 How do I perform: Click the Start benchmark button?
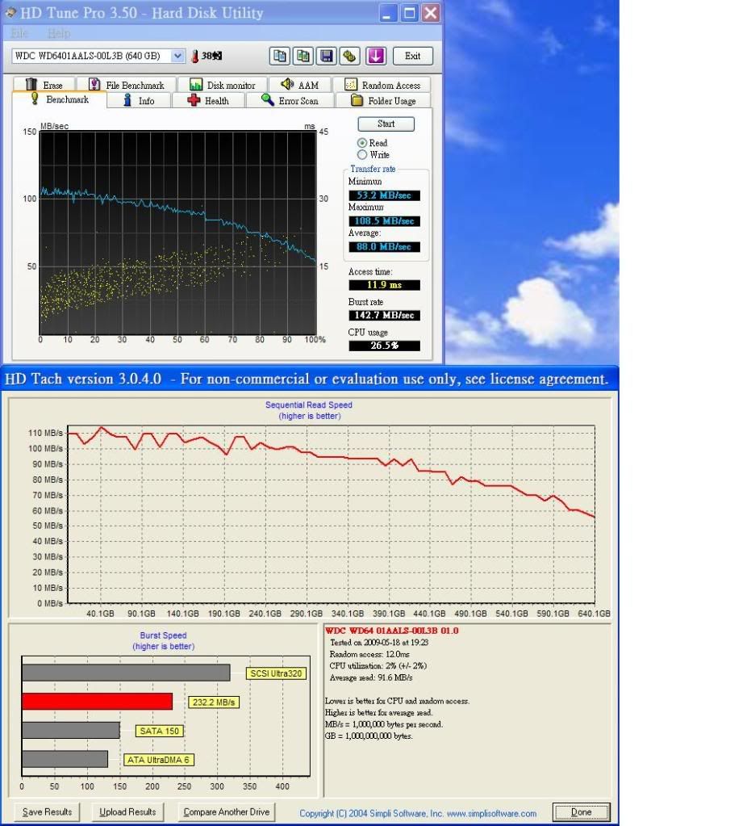386,124
